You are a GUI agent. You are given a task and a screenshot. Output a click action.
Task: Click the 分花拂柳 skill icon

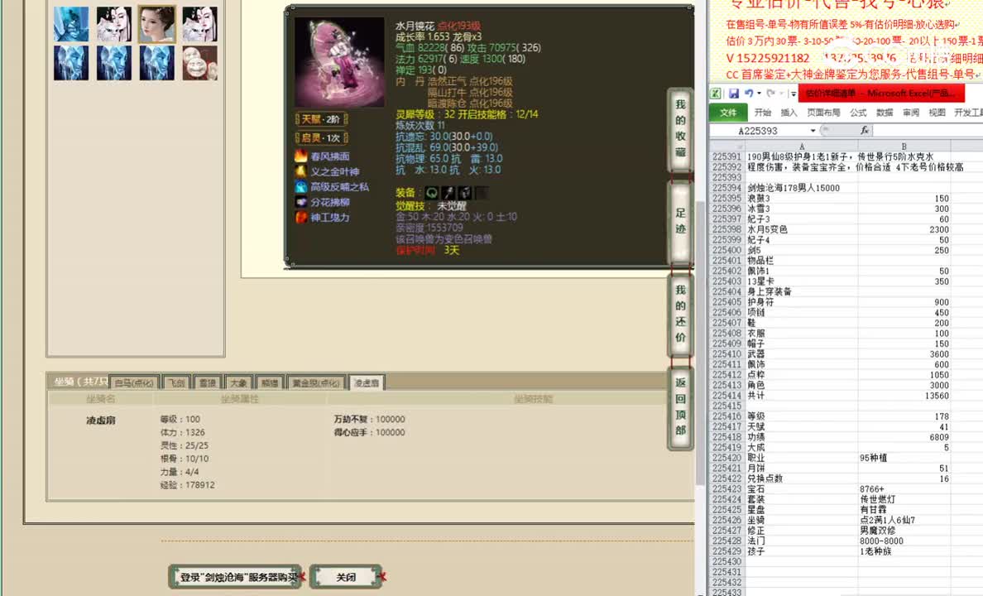[301, 202]
